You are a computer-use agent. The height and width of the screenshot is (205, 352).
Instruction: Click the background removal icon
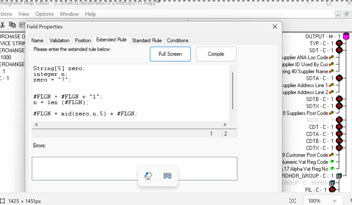click(x=167, y=176)
